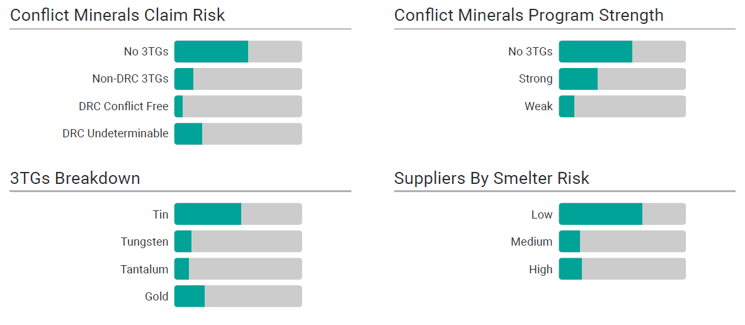The width and height of the screenshot is (745, 325).
Task: Click the Tin progress bar
Action: pyautogui.click(x=238, y=214)
